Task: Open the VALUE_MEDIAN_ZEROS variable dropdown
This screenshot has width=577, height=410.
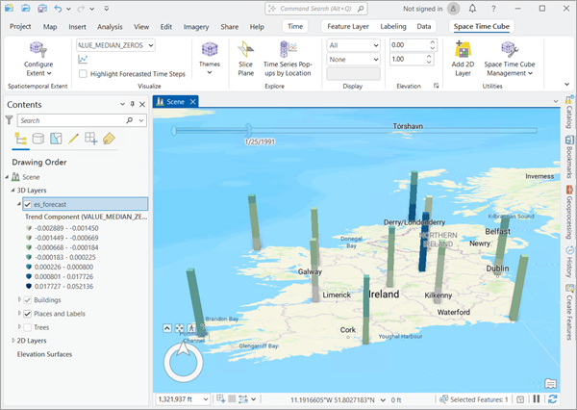Action: (x=151, y=45)
